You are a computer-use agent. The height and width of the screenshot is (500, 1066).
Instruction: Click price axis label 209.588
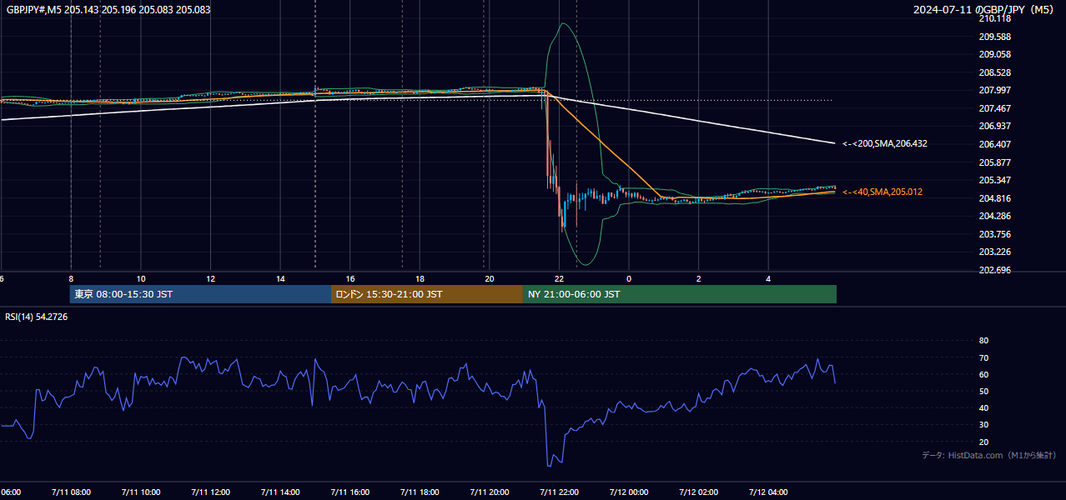click(995, 37)
